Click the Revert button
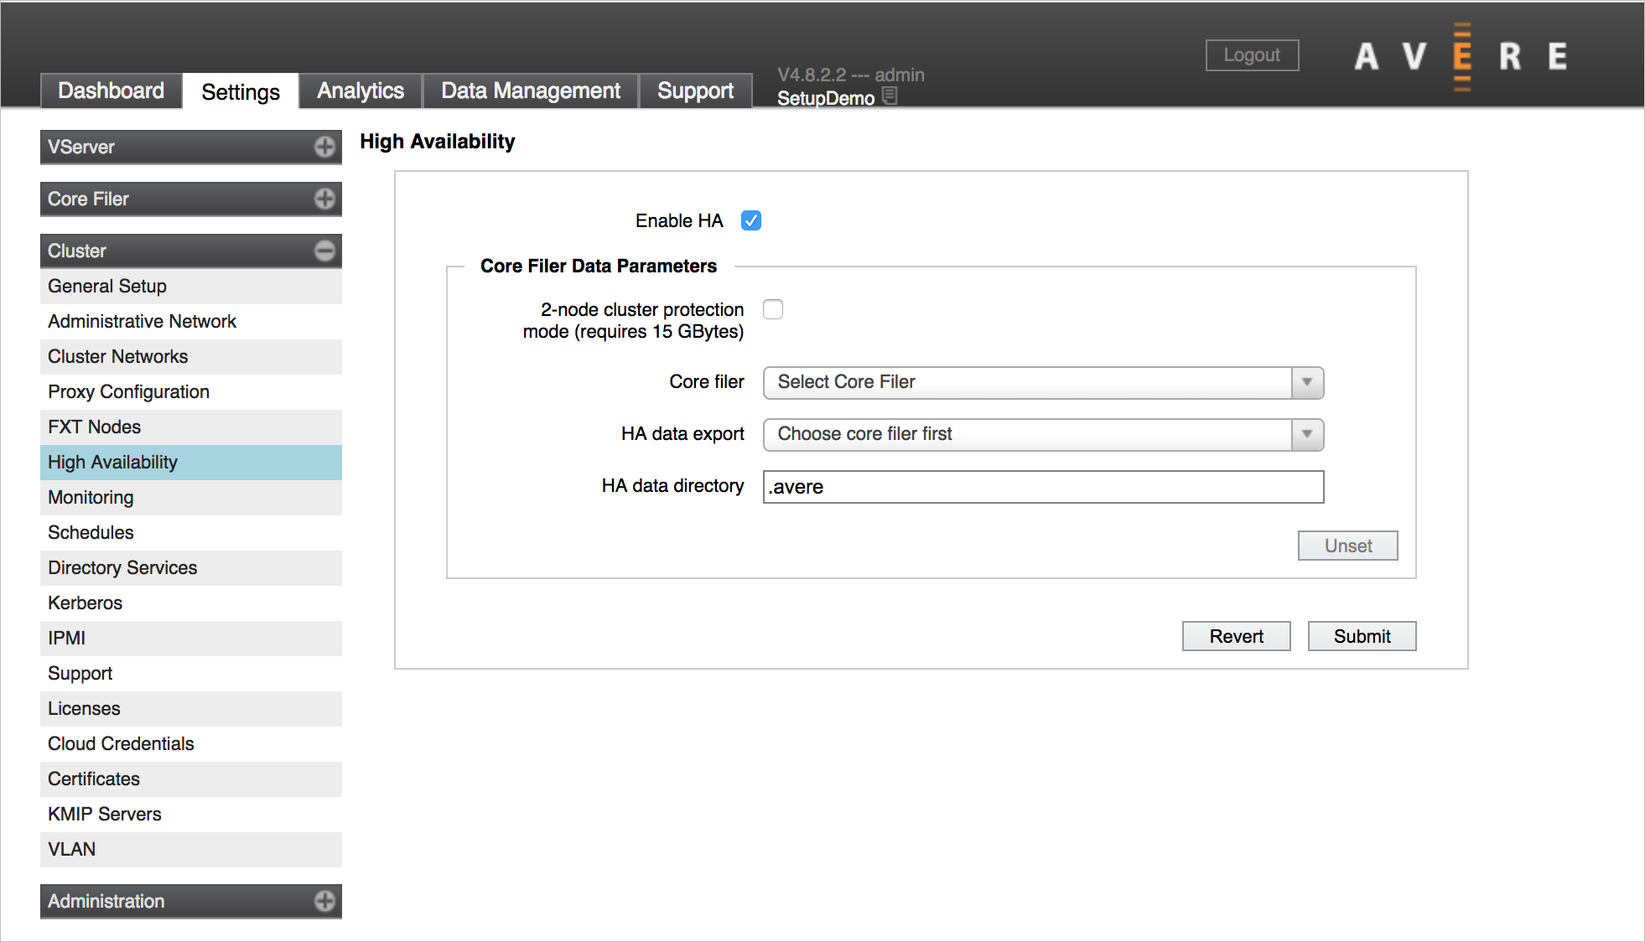 click(x=1236, y=636)
